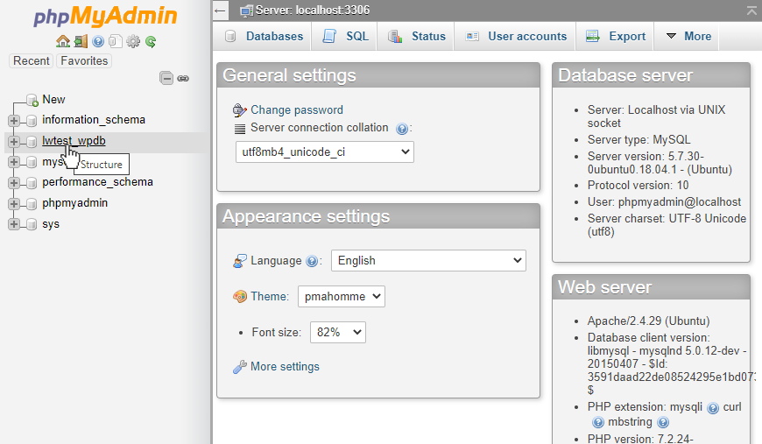The image size is (762, 444).
Task: Open the Theme dropdown showing pmahomme
Action: point(341,297)
